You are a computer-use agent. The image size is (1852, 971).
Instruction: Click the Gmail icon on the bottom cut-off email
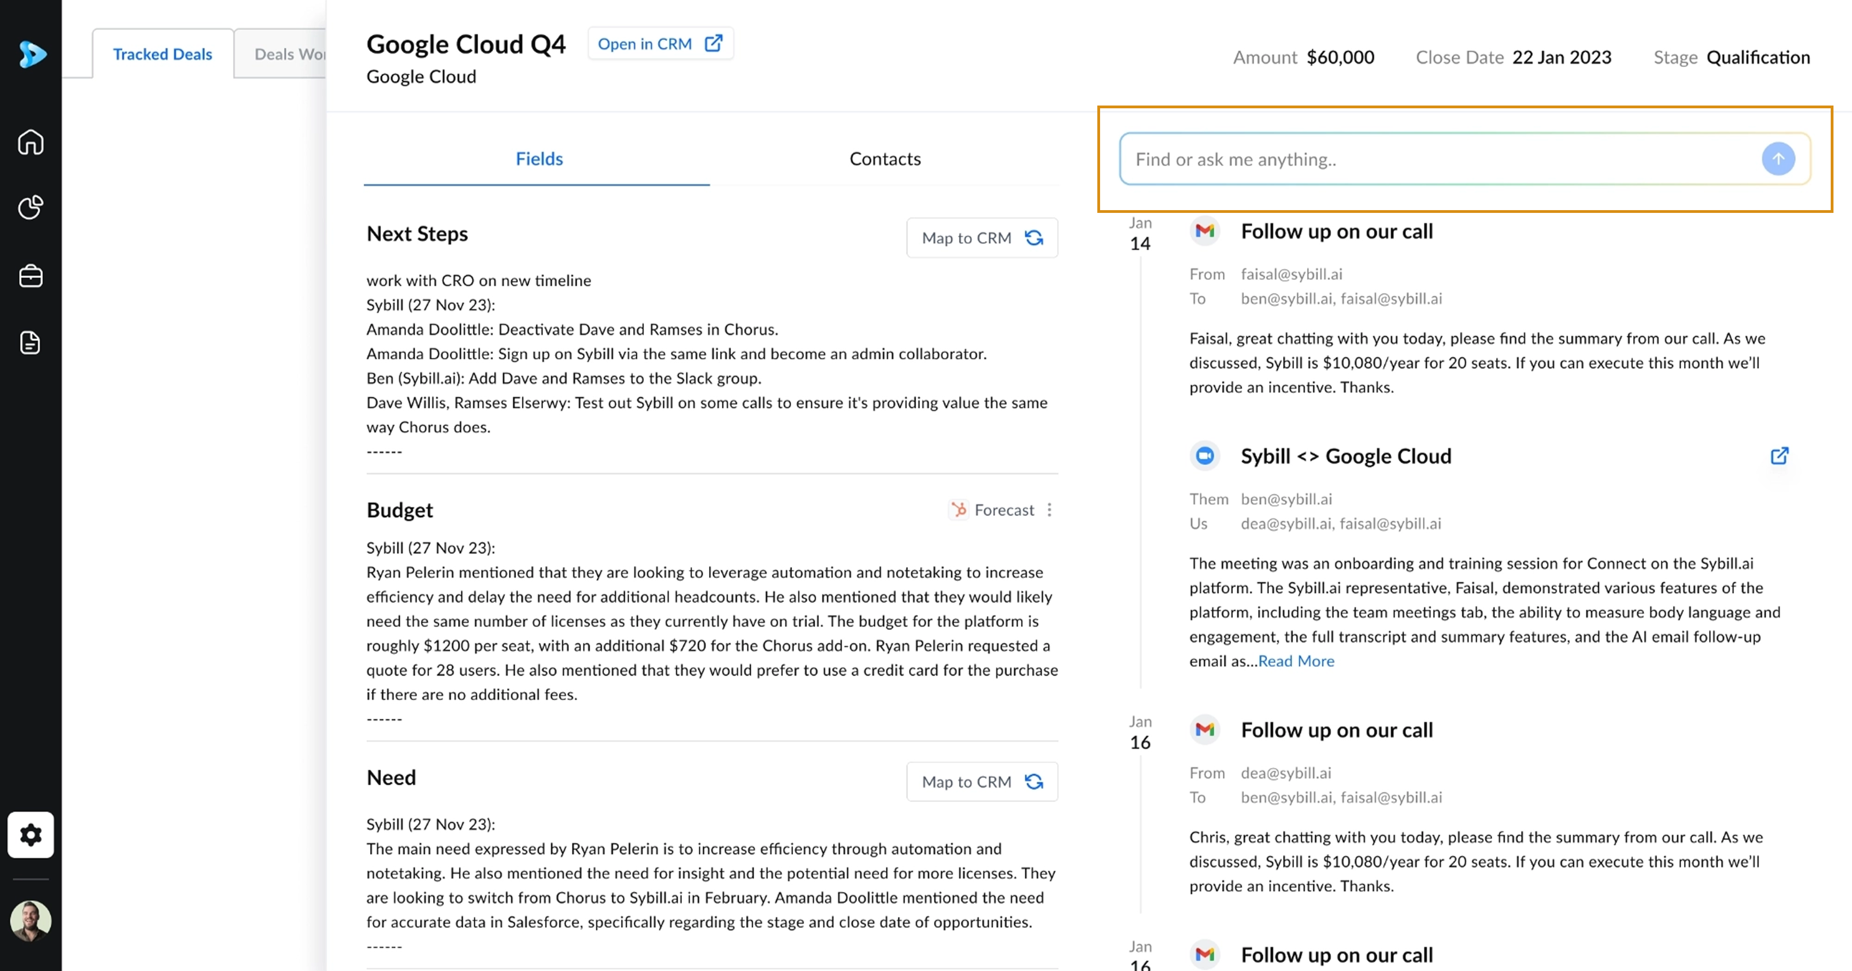click(1205, 954)
